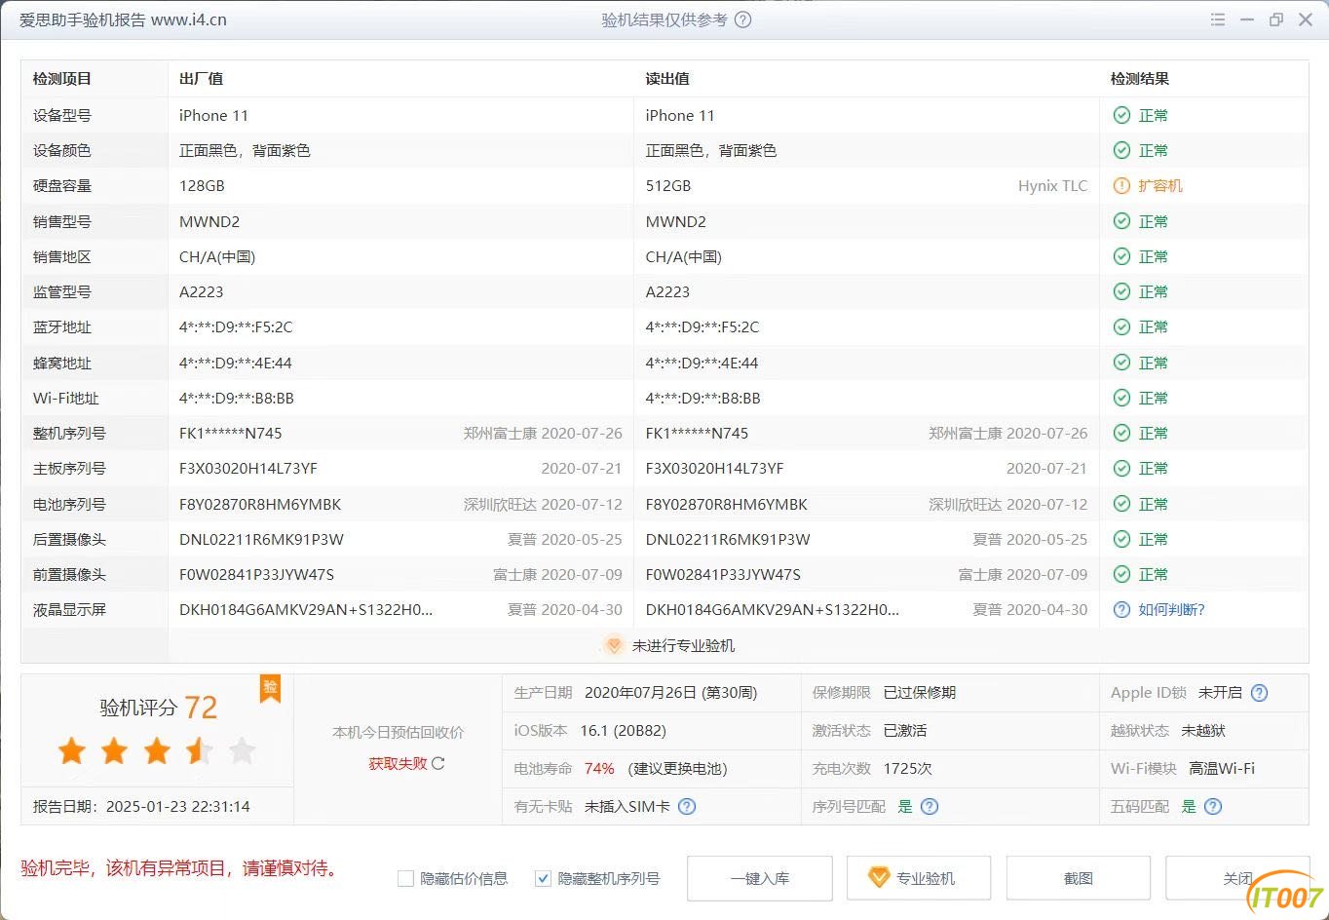Click the red warning text 验机完毕
Image resolution: width=1329 pixels, height=920 pixels.
click(x=180, y=867)
